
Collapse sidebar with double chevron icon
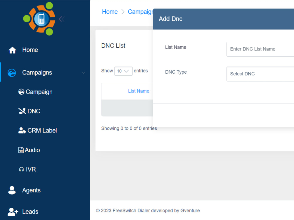tap(61, 19)
